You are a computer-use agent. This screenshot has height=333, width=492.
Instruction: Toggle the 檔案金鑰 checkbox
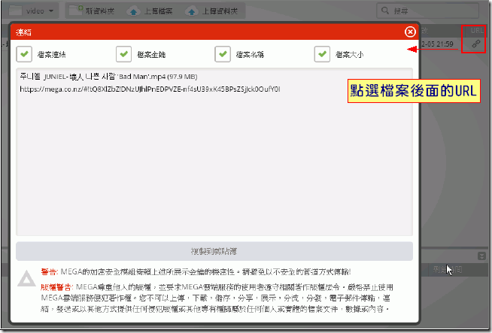point(124,54)
